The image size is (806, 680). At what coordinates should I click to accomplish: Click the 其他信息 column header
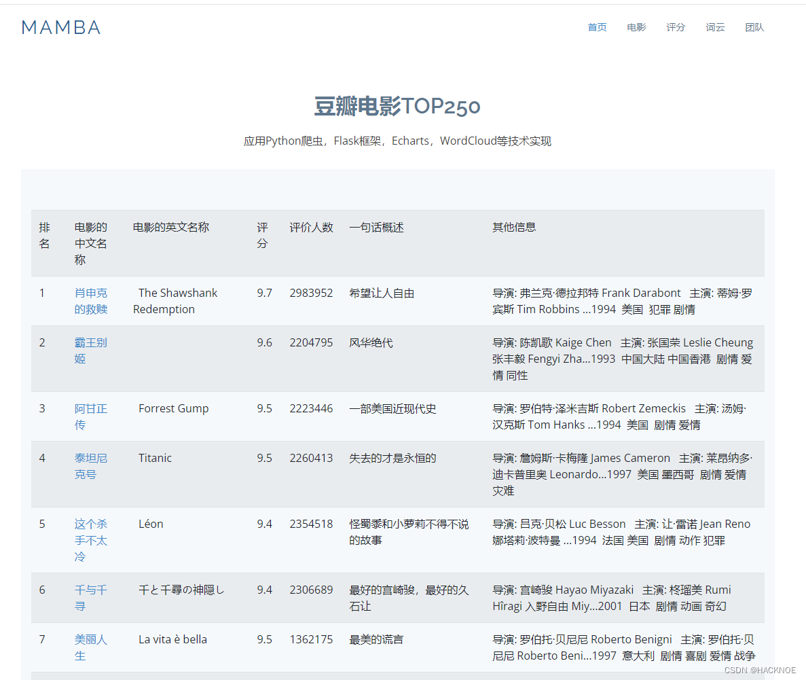514,227
